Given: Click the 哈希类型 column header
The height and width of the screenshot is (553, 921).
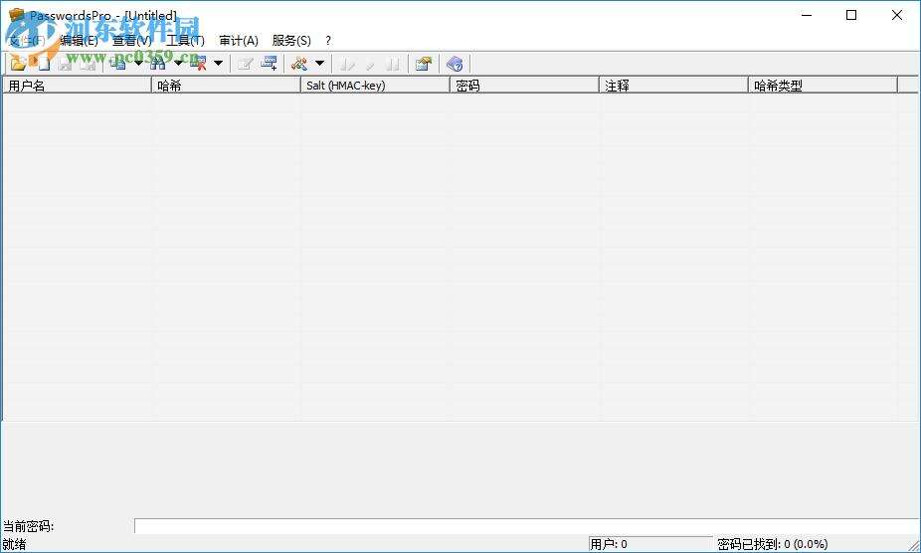Looking at the screenshot, I should click(x=823, y=86).
